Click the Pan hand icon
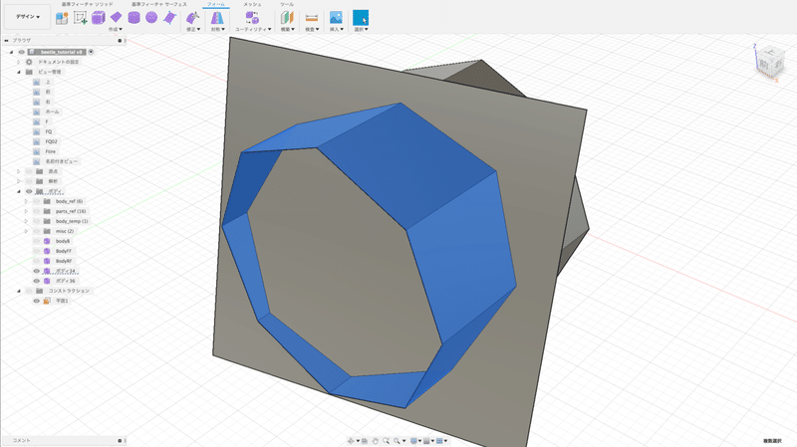Image resolution: width=797 pixels, height=447 pixels. pos(376,441)
